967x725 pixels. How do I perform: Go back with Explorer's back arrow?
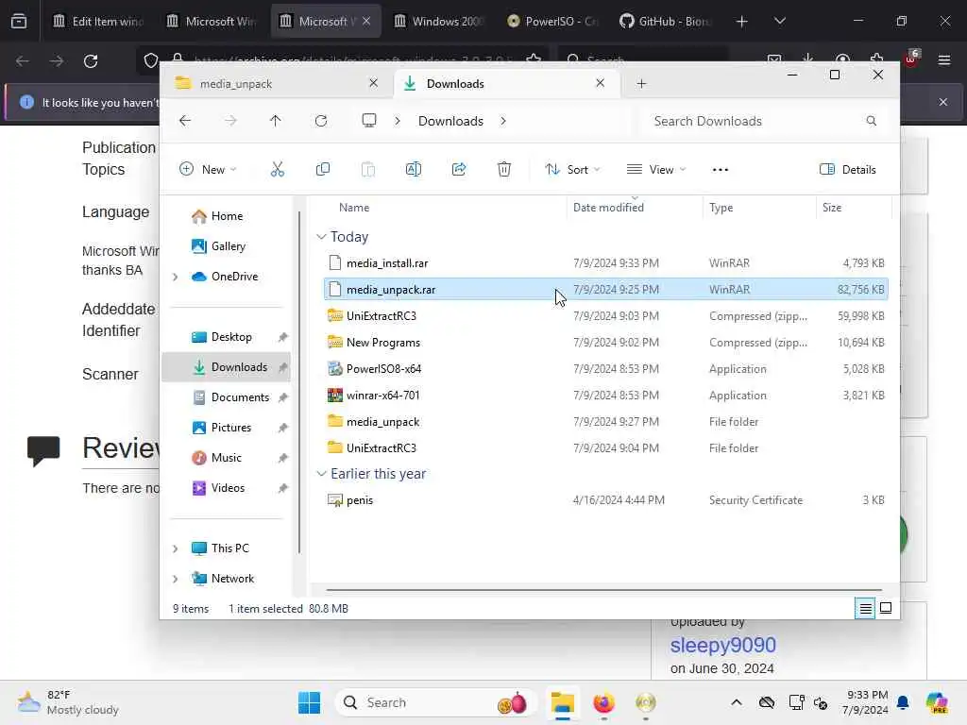coord(185,121)
